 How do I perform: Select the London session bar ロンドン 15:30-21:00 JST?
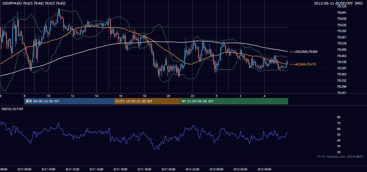pyautogui.click(x=147, y=101)
